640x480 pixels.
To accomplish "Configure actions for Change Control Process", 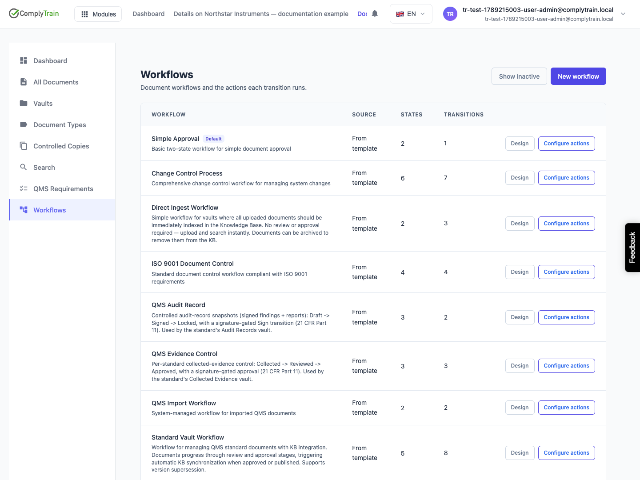I will (566, 178).
